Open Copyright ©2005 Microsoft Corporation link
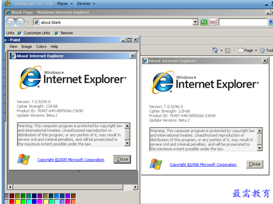The width and height of the screenshot is (273, 204). [x=71, y=160]
